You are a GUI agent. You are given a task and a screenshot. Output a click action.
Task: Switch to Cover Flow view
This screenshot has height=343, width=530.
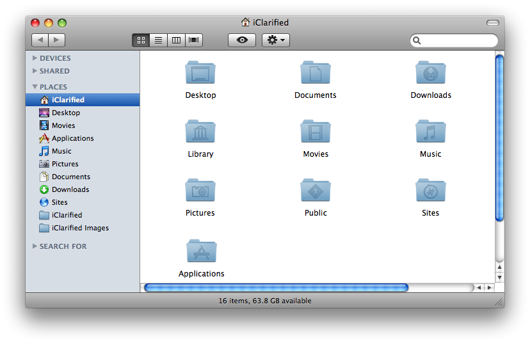coord(193,40)
